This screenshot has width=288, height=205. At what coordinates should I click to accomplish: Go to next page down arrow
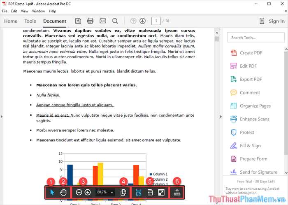142,21
